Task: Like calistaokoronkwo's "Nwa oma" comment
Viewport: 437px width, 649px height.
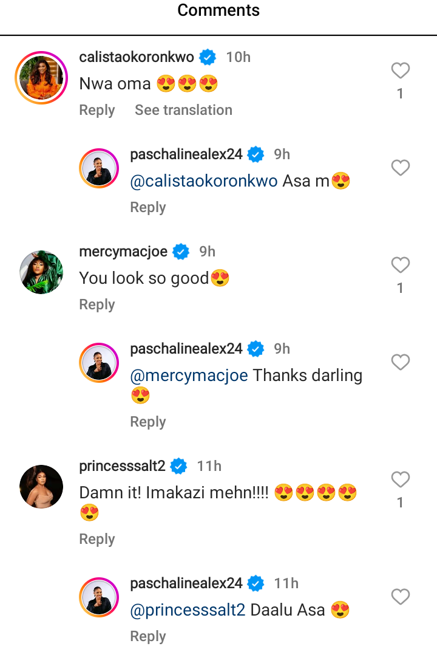Action: (400, 71)
